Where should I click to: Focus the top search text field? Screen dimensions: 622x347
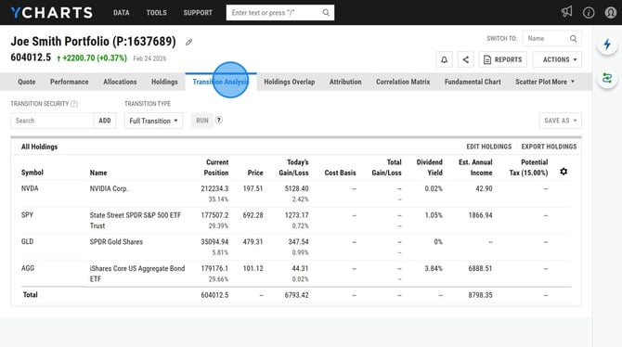(276, 13)
